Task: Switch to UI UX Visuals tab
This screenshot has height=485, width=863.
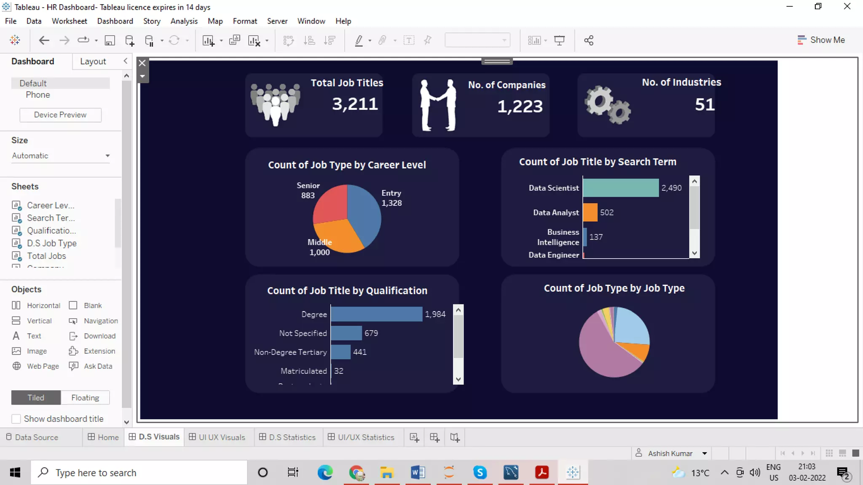Action: point(217,437)
